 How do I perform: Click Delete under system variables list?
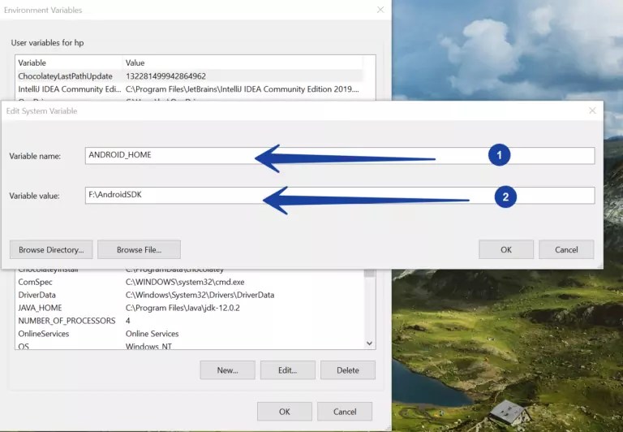(x=348, y=370)
